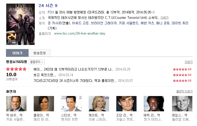
Task: Click the 24 Live Another Day poster
Action: [21, 24]
